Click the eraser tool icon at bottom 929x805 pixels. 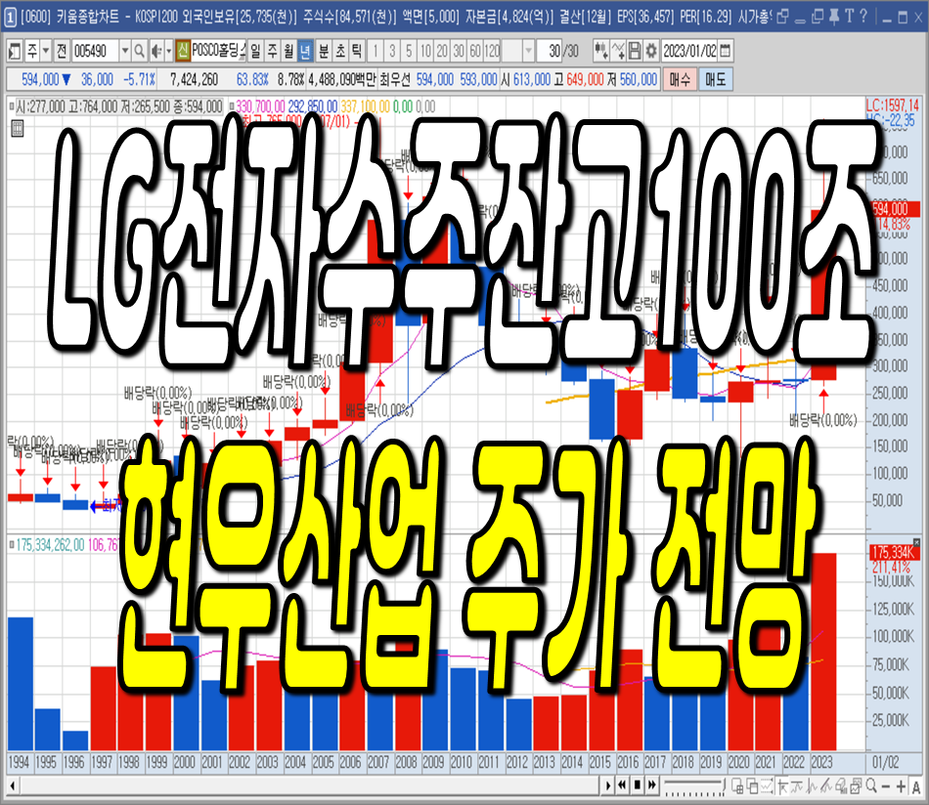point(841,785)
